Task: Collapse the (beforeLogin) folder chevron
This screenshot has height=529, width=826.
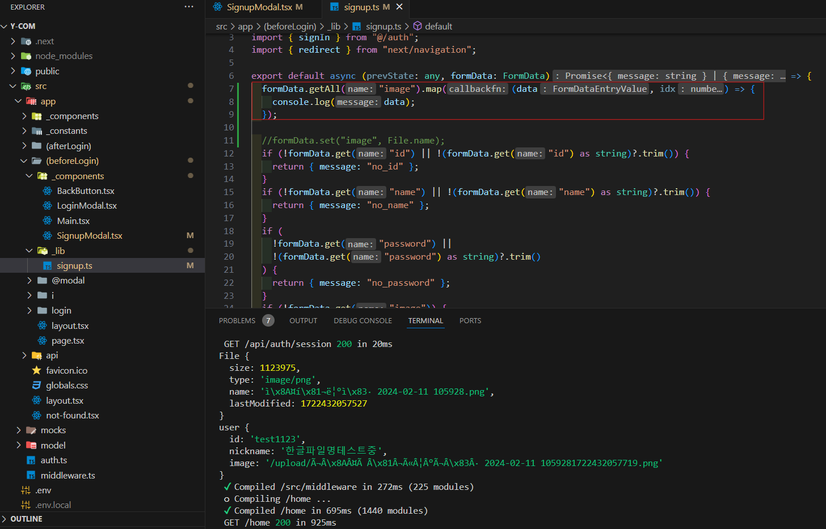Action: coord(24,161)
